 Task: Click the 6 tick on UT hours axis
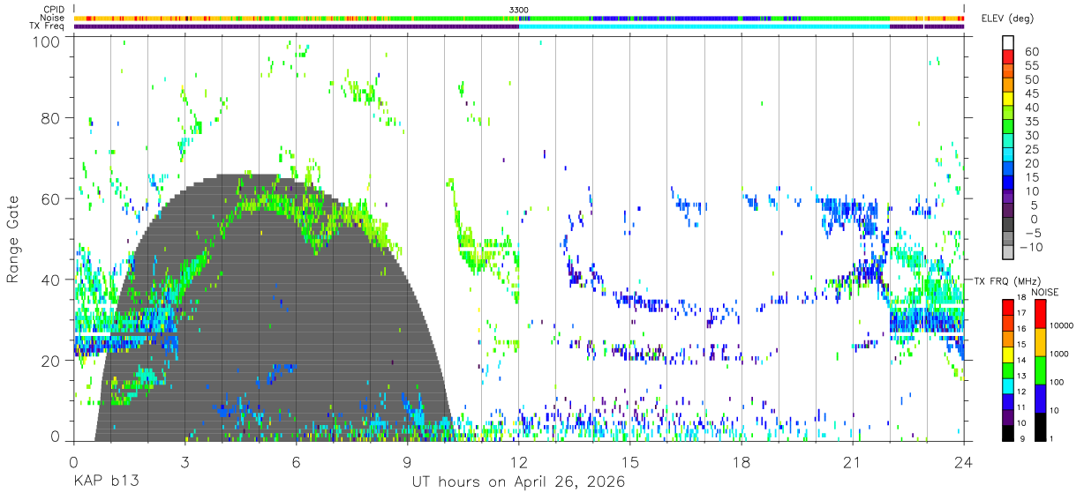(x=296, y=462)
